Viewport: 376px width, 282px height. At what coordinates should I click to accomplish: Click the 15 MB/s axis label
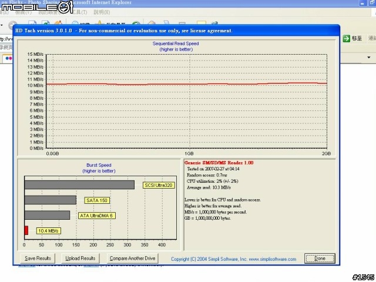[x=35, y=54]
